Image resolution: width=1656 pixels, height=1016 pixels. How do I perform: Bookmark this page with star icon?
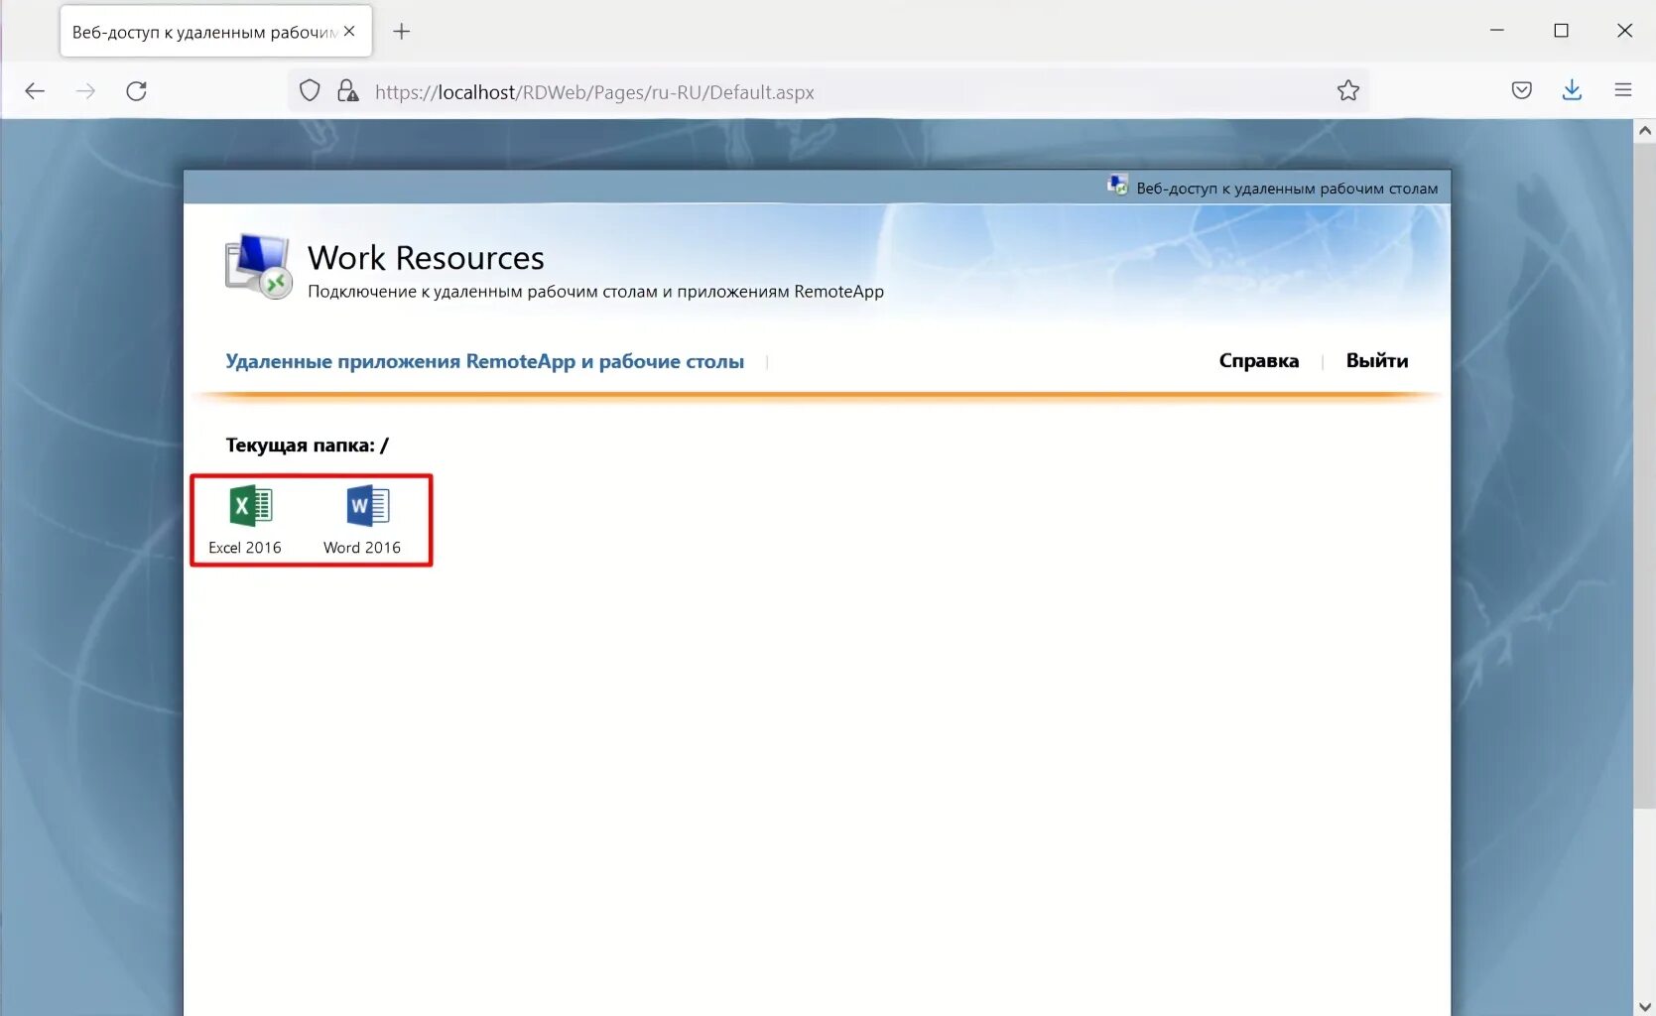(1347, 91)
